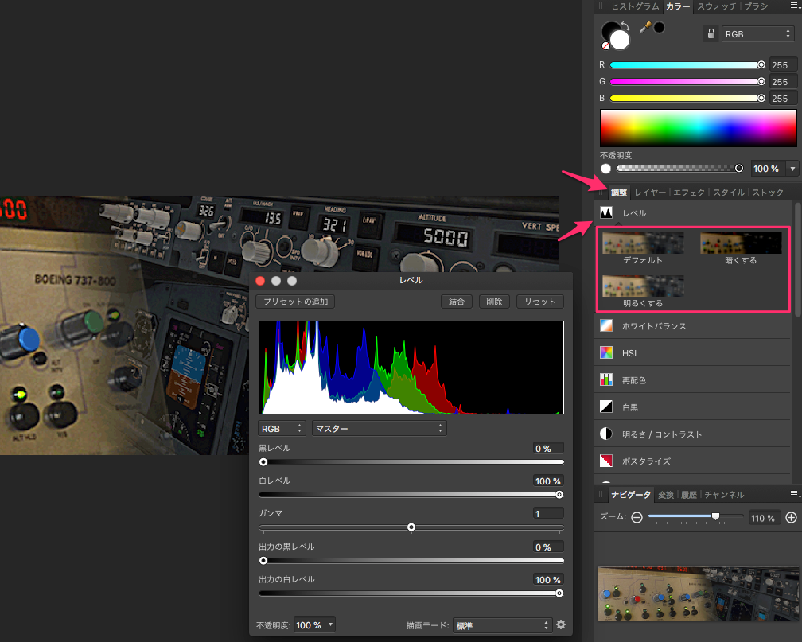This screenshot has width=802, height=642.
Task: Pick a color with the eyedropper tool
Action: pos(645,27)
